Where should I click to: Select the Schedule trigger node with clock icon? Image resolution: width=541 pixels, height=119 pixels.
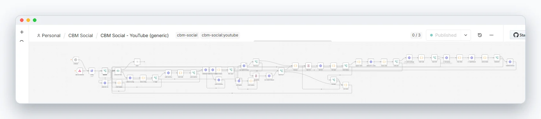pyautogui.click(x=76, y=60)
